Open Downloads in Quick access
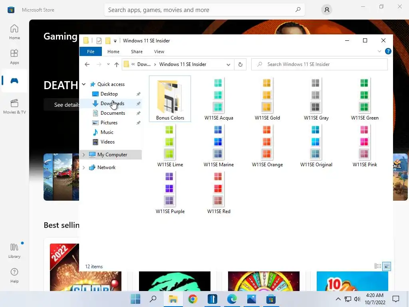The width and height of the screenshot is (409, 307). click(112, 104)
